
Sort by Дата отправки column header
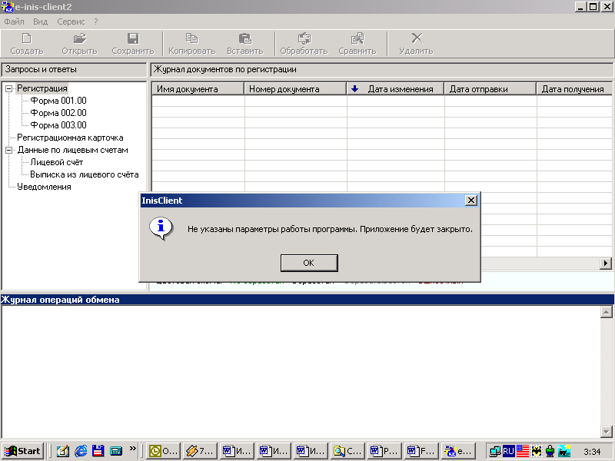pyautogui.click(x=490, y=88)
